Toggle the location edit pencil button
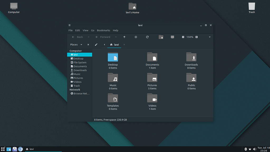The image size is (270, 152). [x=96, y=45]
